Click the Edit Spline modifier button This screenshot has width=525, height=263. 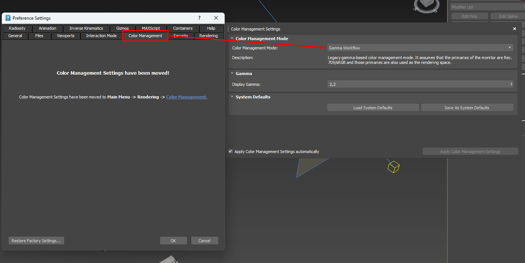[x=508, y=16]
